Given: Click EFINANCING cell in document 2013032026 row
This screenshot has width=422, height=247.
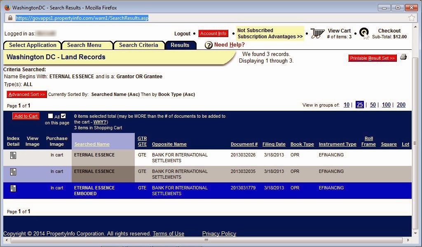Looking at the screenshot, I should 331,155.
